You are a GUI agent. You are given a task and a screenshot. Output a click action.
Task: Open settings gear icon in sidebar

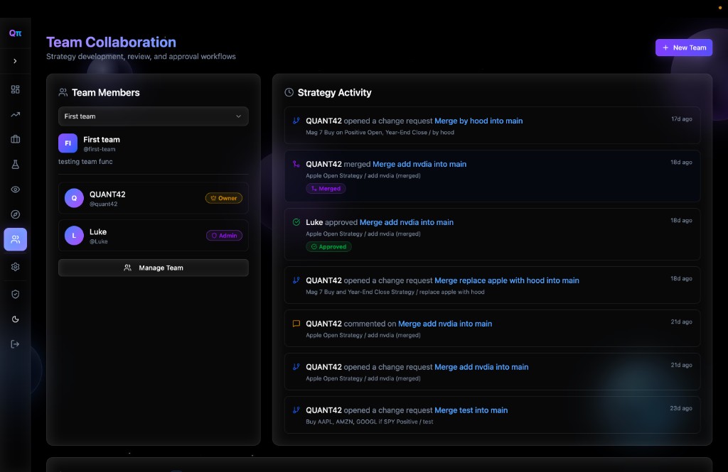(16, 267)
